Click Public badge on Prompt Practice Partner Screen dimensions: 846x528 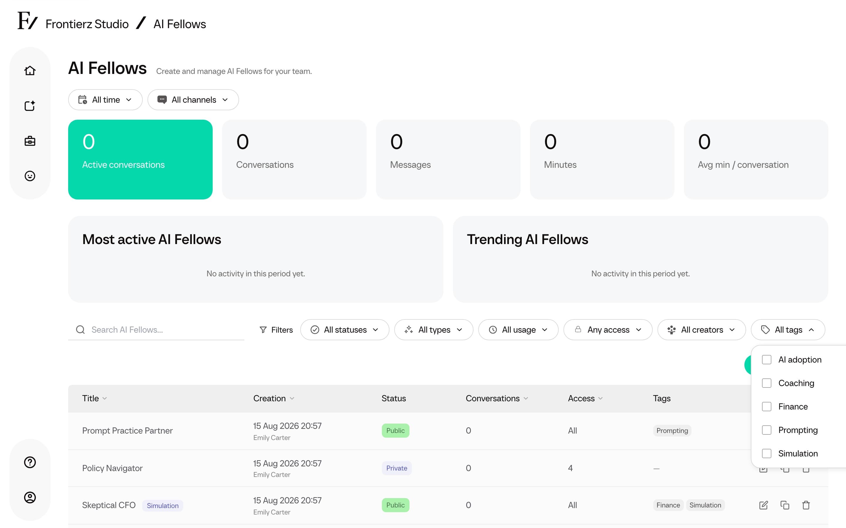395,431
